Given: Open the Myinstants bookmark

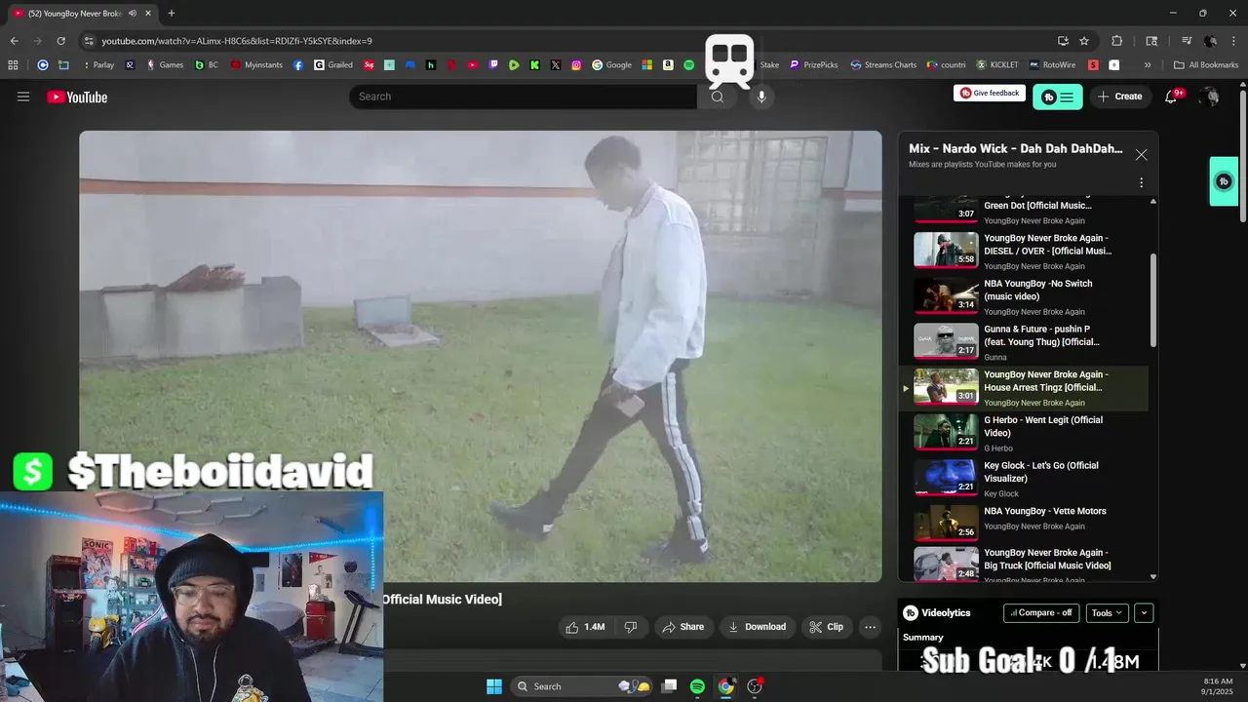Looking at the screenshot, I should 256,65.
